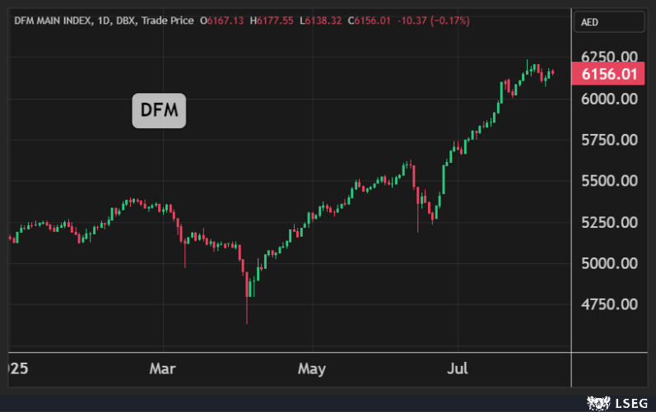
Task: Click the 6250.00 price axis label
Action: tap(609, 57)
